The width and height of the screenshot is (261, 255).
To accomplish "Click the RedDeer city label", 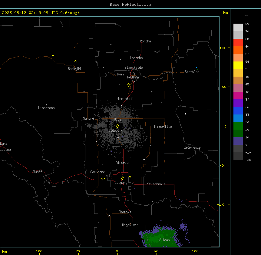I will [133, 77].
